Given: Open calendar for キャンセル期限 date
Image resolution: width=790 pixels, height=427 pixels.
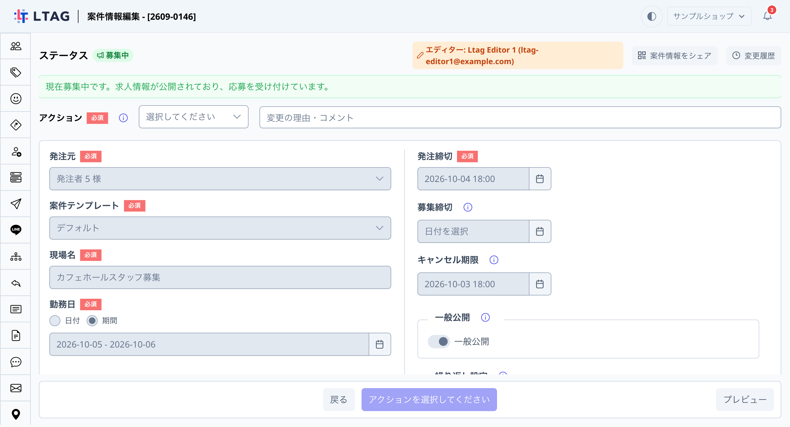Looking at the screenshot, I should coord(540,284).
